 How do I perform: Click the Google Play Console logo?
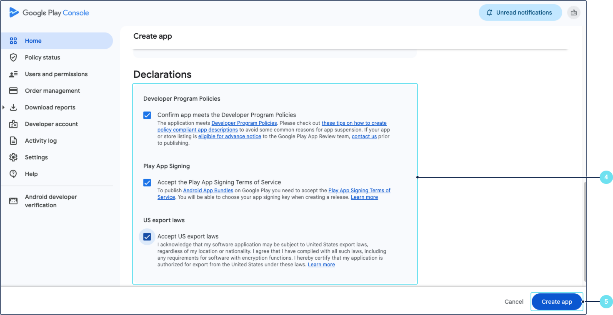tap(49, 12)
